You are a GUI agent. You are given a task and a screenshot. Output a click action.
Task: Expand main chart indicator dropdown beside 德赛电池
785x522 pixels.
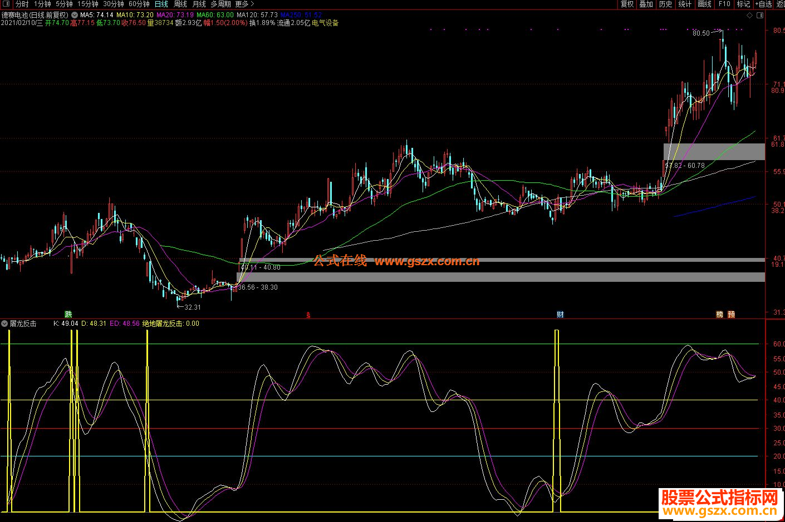(x=75, y=15)
